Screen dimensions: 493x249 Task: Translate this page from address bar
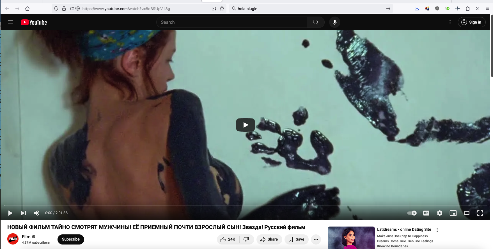[x=214, y=9]
